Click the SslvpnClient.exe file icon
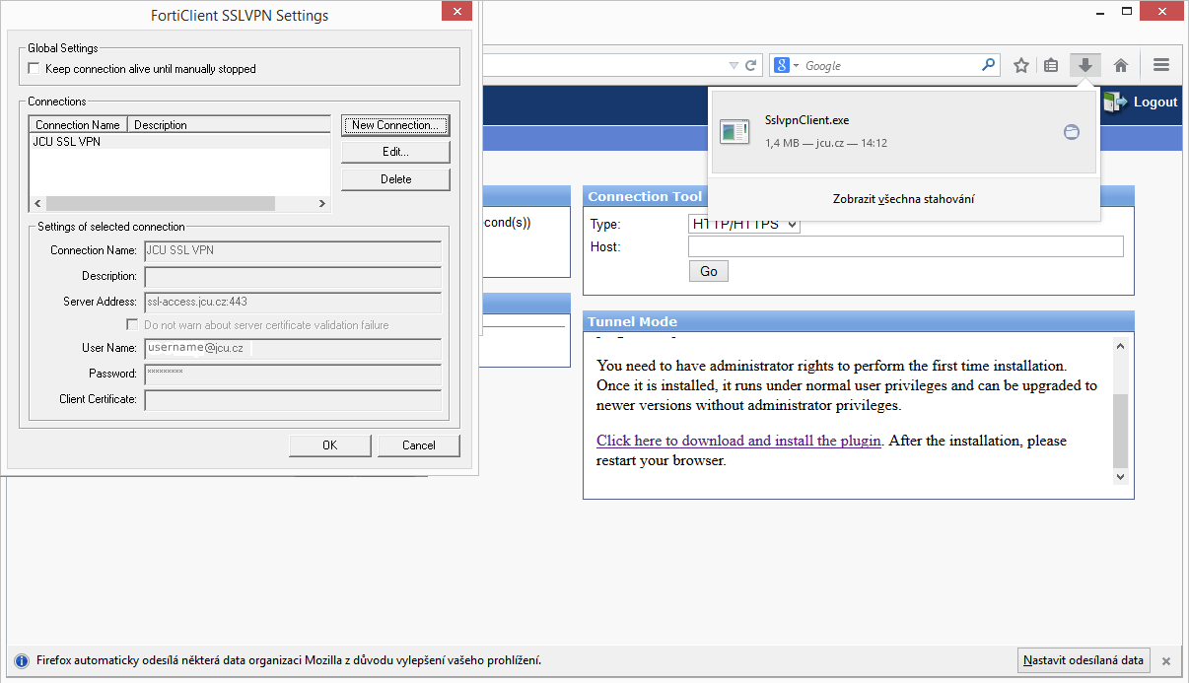The width and height of the screenshot is (1189, 683). (734, 131)
